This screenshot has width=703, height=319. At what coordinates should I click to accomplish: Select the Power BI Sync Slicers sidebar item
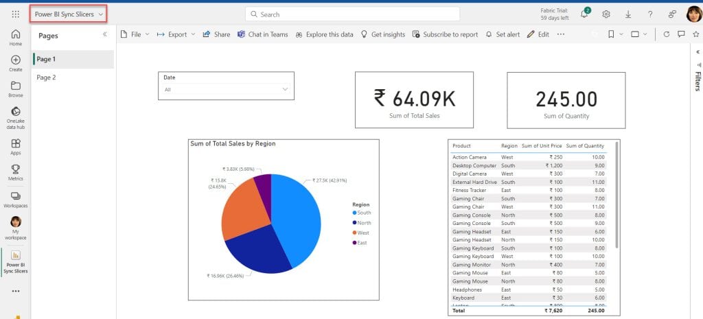coord(16,261)
